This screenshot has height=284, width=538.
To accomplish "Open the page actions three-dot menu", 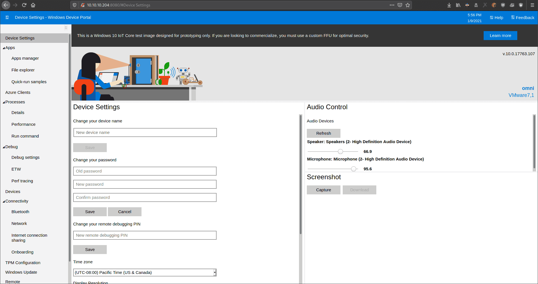I will point(392,5).
